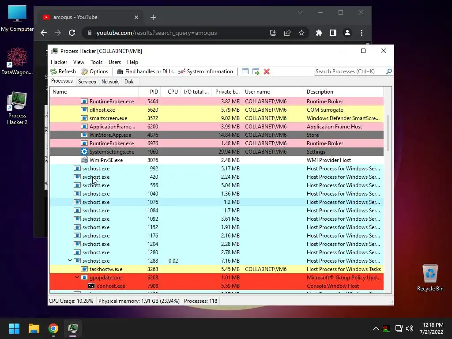The height and width of the screenshot is (339, 452).
Task: Open System information graph window
Action: (x=206, y=72)
